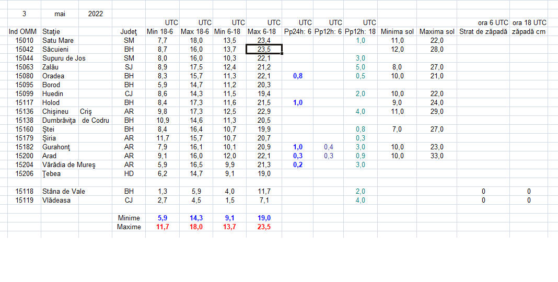Select the "Min 18-6" header cell
The height and width of the screenshot is (282, 558).
(162, 32)
